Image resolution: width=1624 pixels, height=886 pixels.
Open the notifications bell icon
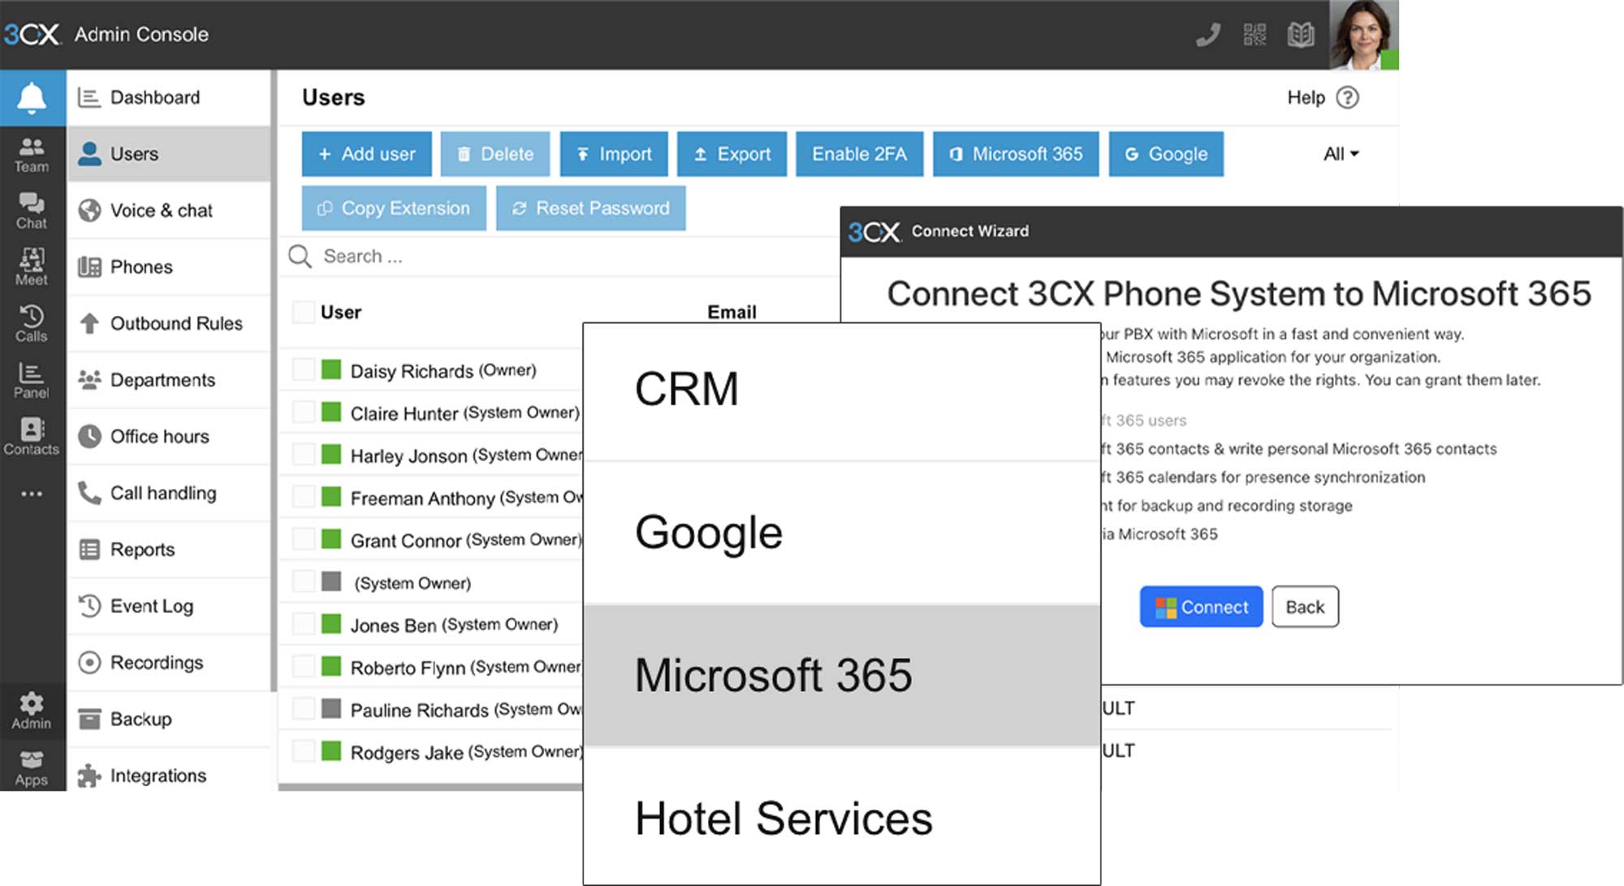tap(32, 97)
